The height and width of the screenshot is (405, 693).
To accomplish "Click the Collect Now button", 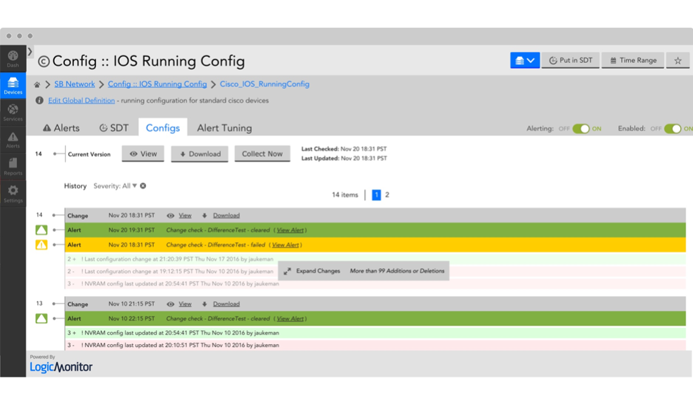I will pyautogui.click(x=262, y=153).
